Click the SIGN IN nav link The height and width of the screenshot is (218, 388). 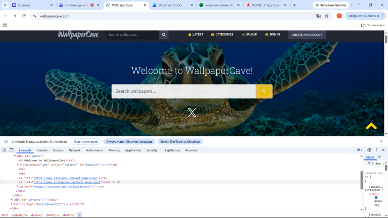[272, 35]
